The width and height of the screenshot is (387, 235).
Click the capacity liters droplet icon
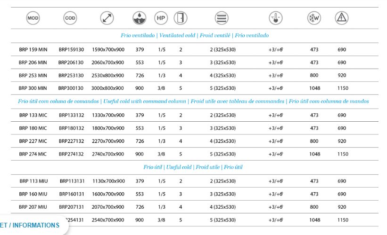tap(140, 18)
